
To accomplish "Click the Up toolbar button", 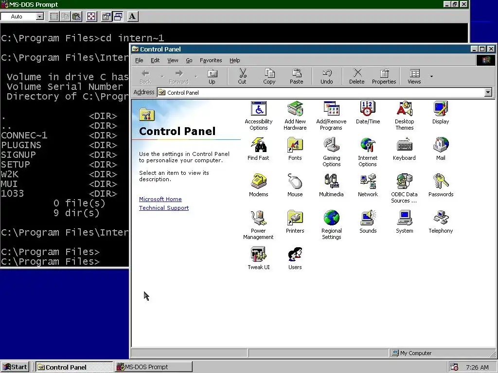I will point(212,76).
